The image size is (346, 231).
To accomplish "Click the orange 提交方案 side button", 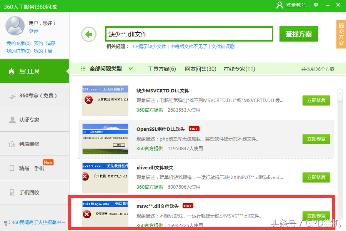I will point(341,34).
